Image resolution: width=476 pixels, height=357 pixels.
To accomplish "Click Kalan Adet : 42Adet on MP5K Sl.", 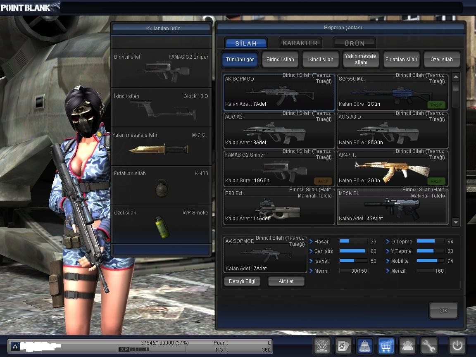I will click(361, 218).
